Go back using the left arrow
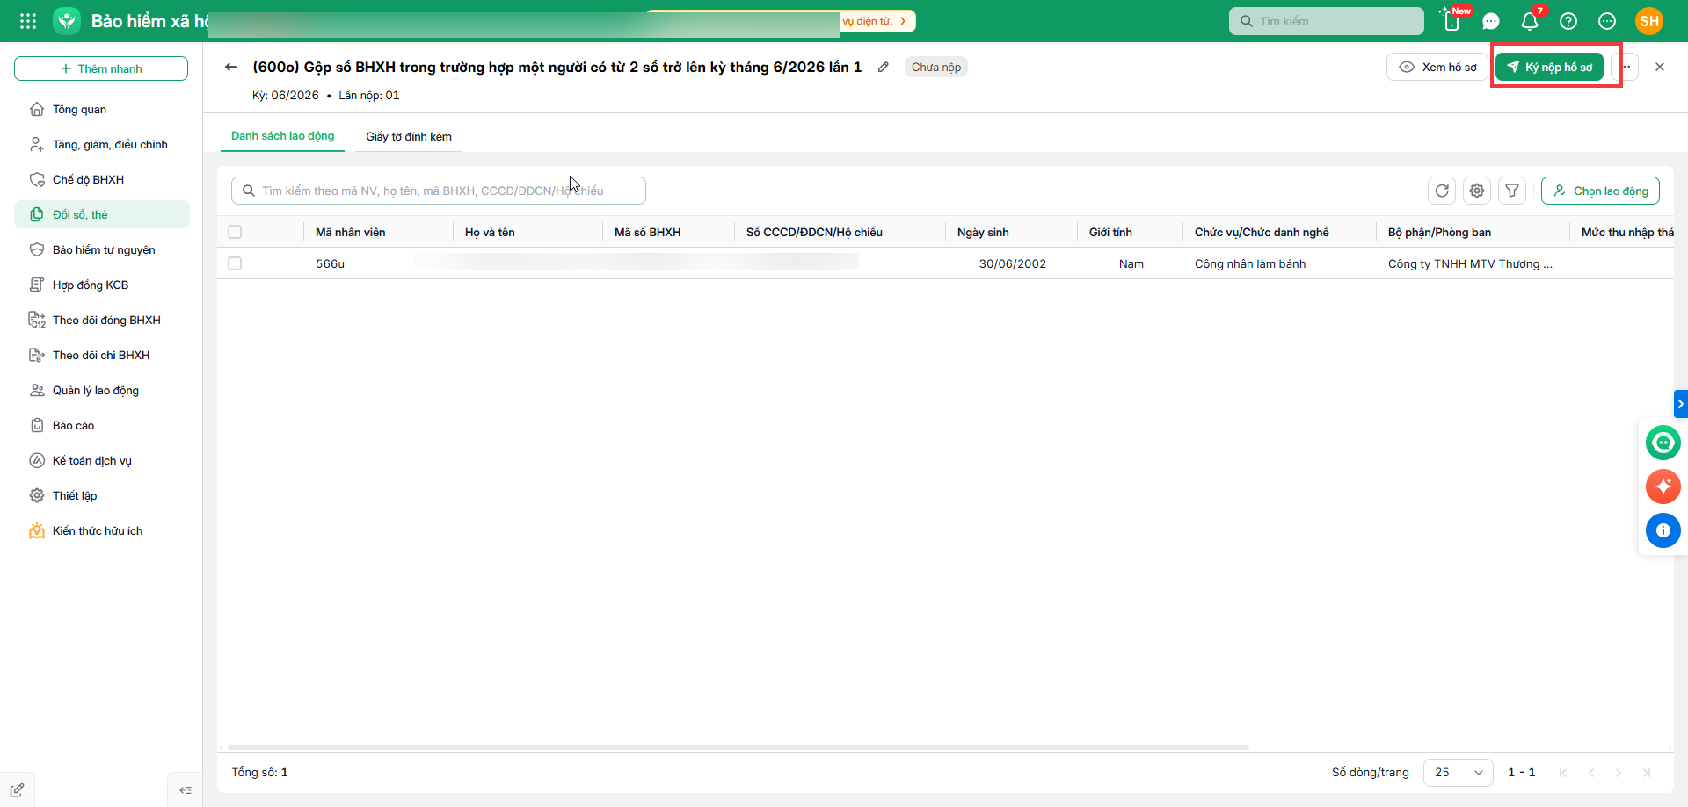 tap(231, 67)
